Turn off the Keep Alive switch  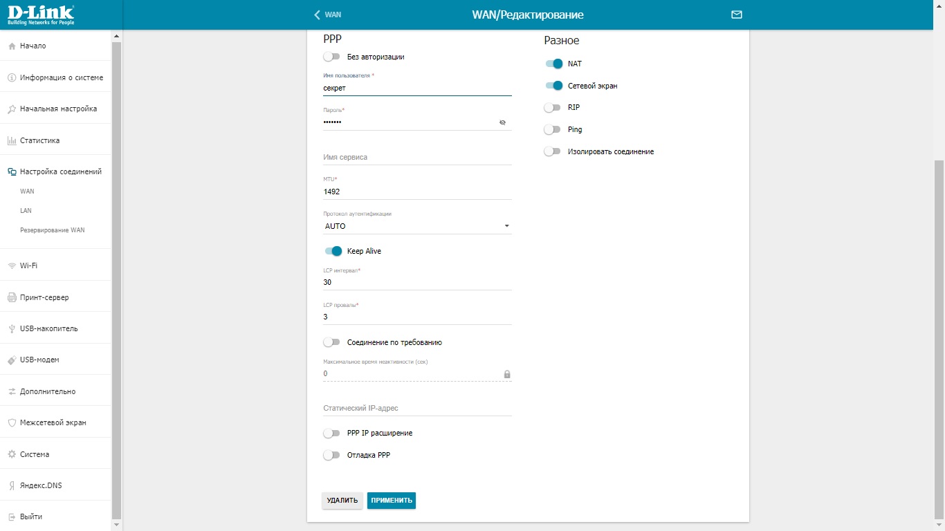[333, 251]
